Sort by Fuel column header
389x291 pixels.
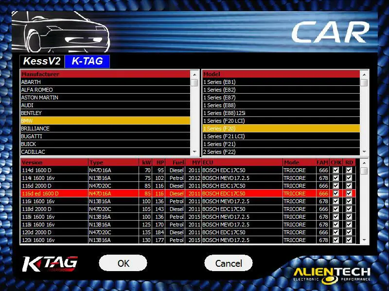tap(175, 162)
